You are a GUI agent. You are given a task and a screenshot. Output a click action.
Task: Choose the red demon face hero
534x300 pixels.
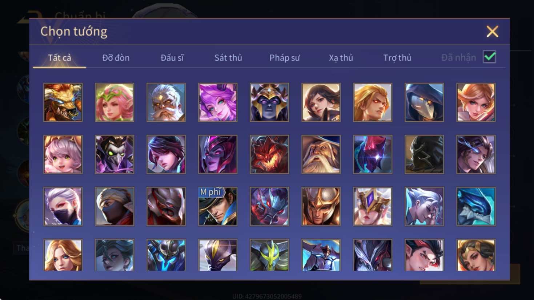pos(269,154)
